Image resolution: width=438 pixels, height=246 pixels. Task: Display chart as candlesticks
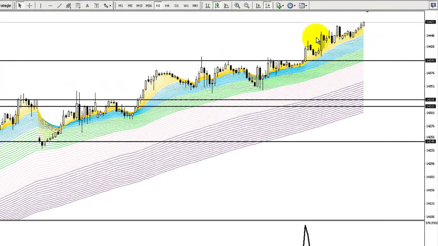(217, 5)
